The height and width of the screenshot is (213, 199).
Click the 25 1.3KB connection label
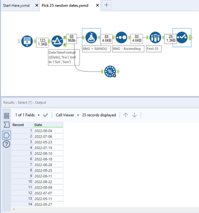point(171,39)
